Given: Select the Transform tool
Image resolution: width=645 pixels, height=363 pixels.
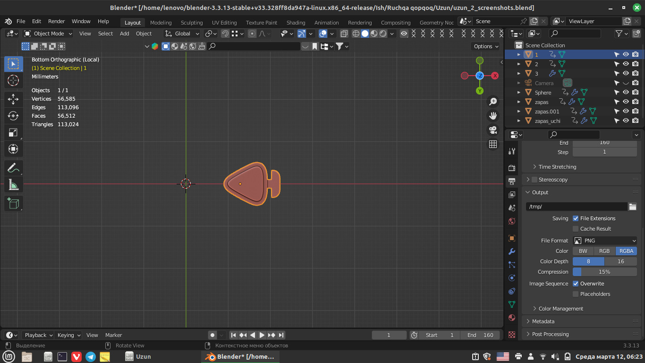Looking at the screenshot, I should [13, 150].
